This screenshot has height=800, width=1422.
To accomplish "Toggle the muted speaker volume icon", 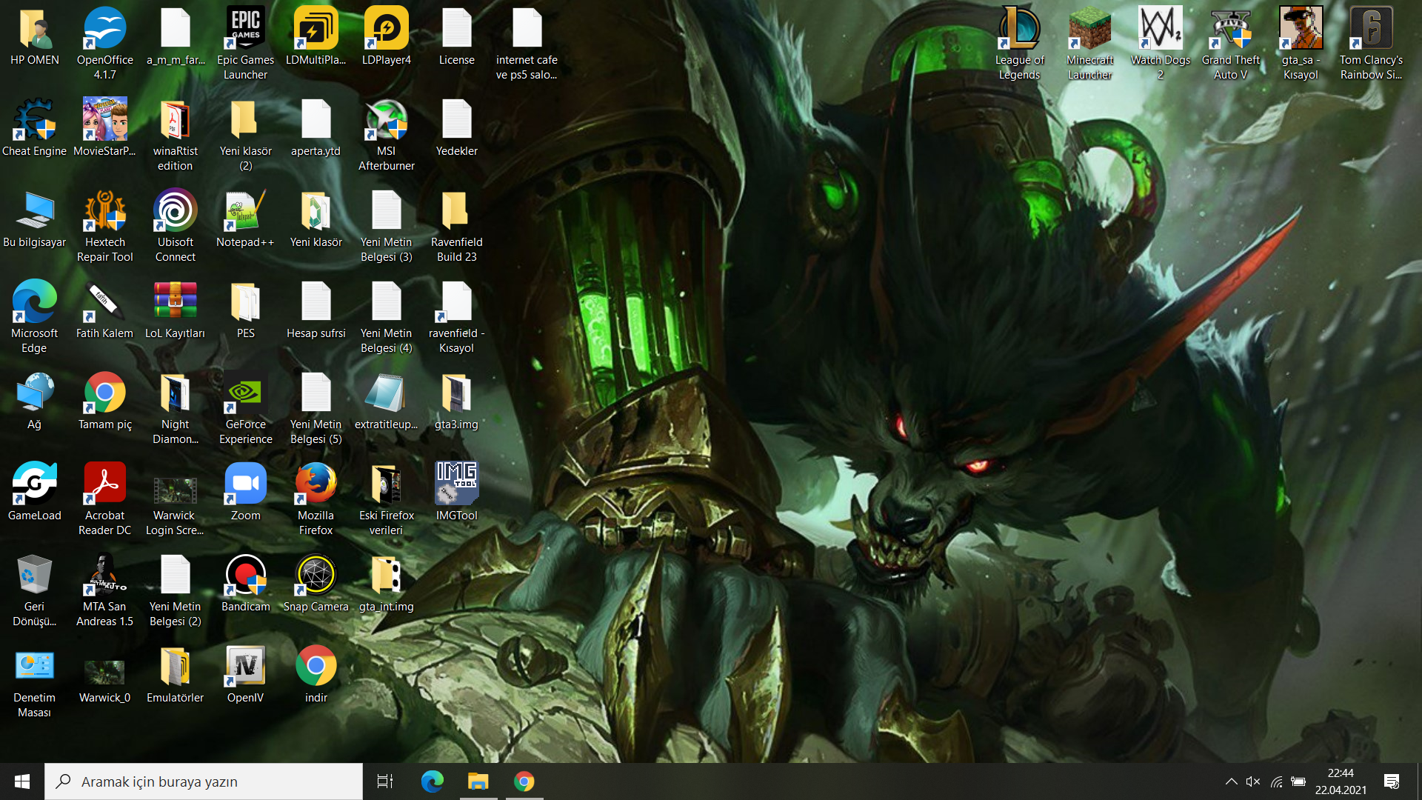I will [x=1253, y=781].
